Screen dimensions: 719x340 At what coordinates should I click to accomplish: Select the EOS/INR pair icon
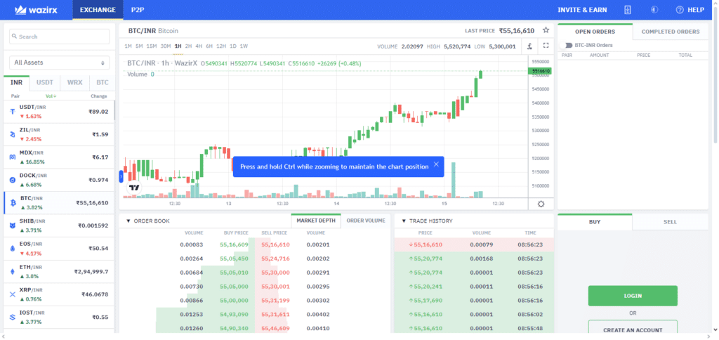13,248
